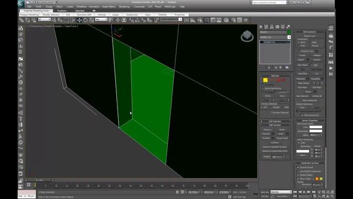This screenshot has width=353, height=199.
Task: Collapse the Subdivision Surface rollout header
Action: pos(310,163)
